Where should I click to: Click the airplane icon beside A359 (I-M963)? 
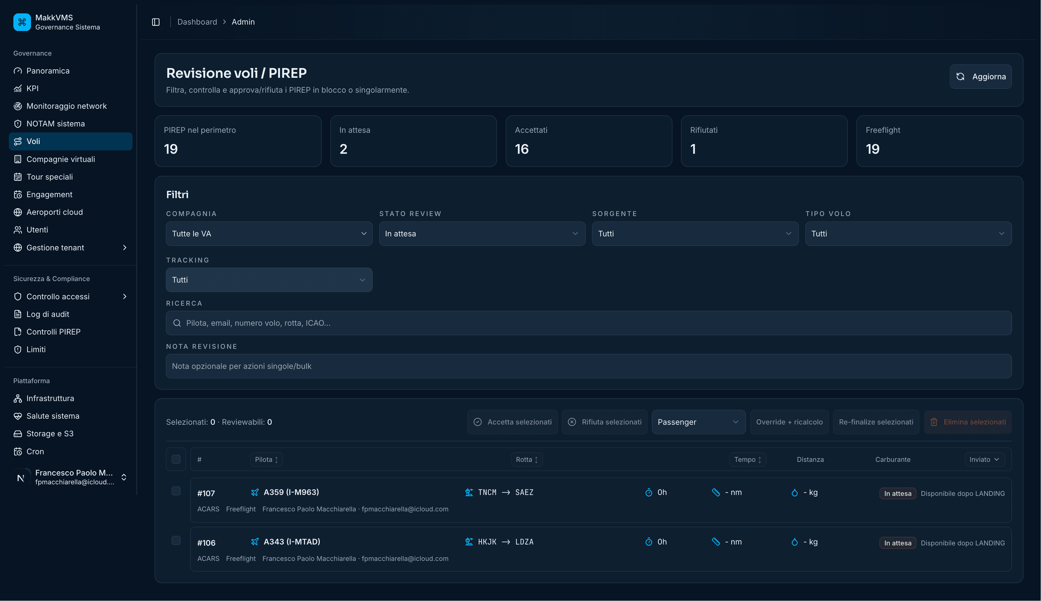[255, 493]
